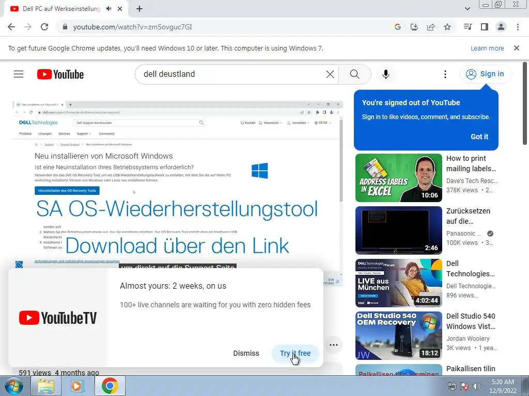Click the browser forward arrow
This screenshot has width=529, height=396.
coord(28,27)
